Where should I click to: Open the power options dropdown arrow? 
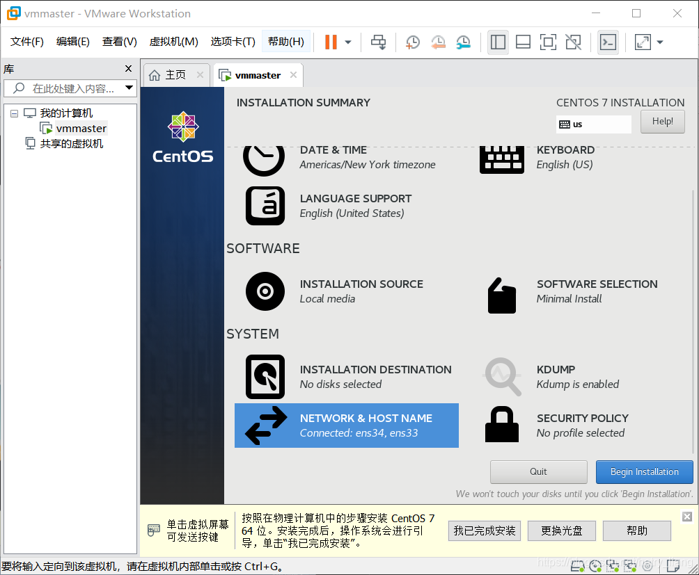pos(348,42)
